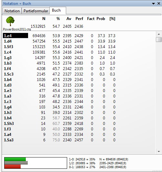Close the Notation + Buch panel
This screenshot has width=162, height=172.
click(159, 4)
